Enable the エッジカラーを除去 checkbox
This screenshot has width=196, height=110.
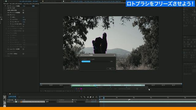pyautogui.click(x=23, y=54)
